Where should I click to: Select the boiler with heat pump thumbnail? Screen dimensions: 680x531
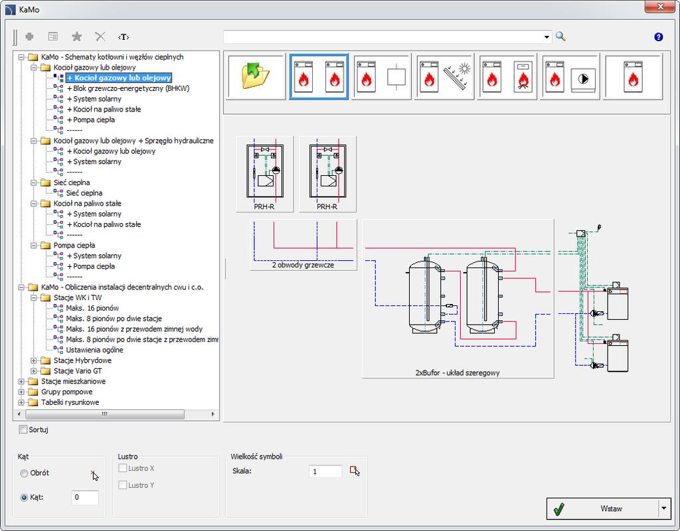point(570,77)
